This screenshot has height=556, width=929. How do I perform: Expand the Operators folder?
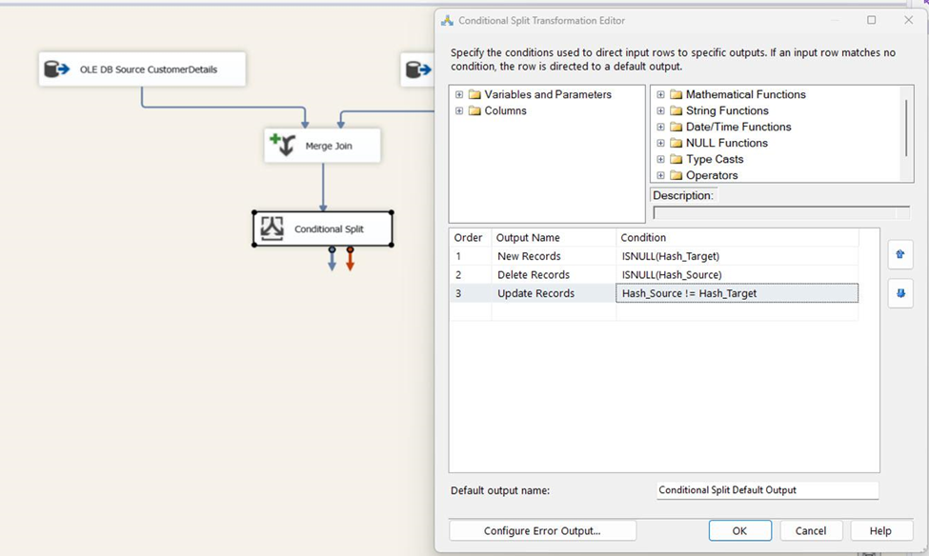point(660,174)
